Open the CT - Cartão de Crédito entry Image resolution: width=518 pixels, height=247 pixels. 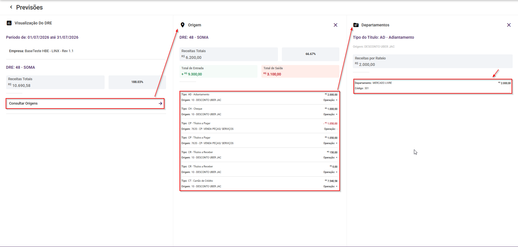coord(259,184)
